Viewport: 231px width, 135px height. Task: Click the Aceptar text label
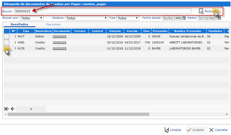tap(198, 130)
